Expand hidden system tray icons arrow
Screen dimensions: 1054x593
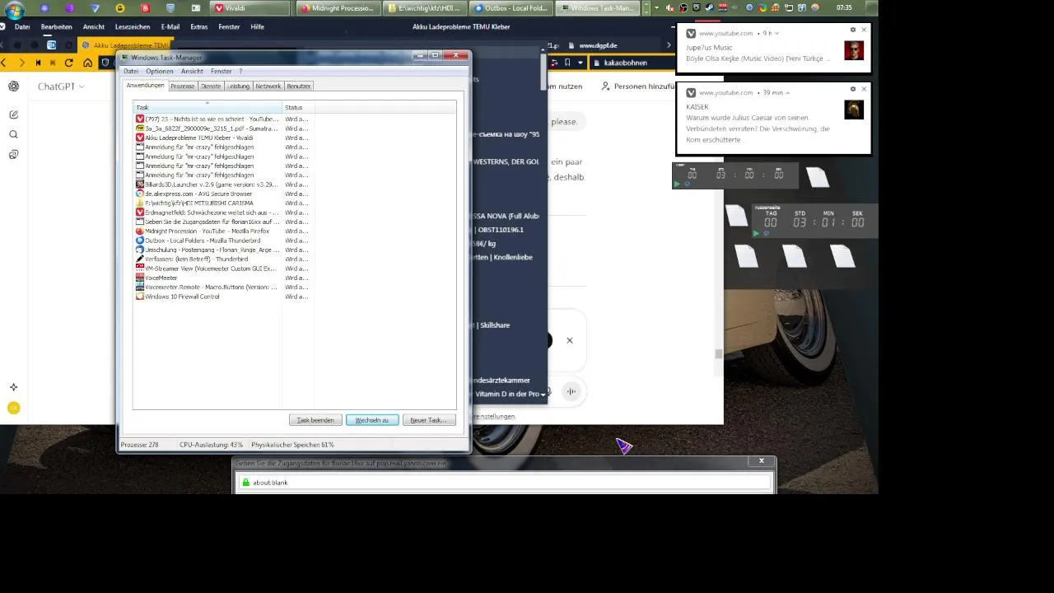click(x=656, y=7)
